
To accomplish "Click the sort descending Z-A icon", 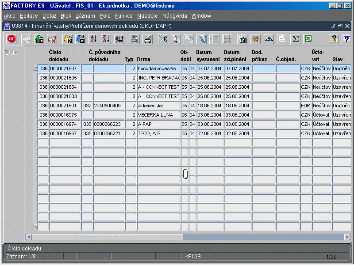I will (106, 39).
